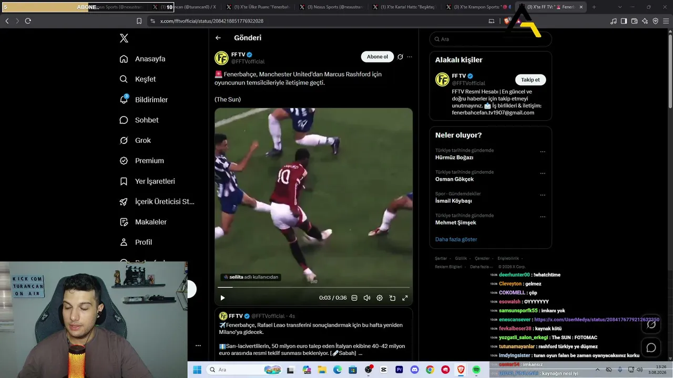
Task: Open Microsoft Edge from the taskbar
Action: coord(337,370)
